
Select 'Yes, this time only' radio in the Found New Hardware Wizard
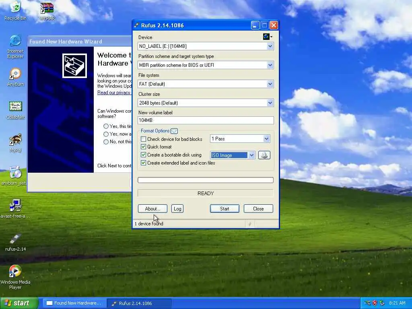click(x=106, y=126)
